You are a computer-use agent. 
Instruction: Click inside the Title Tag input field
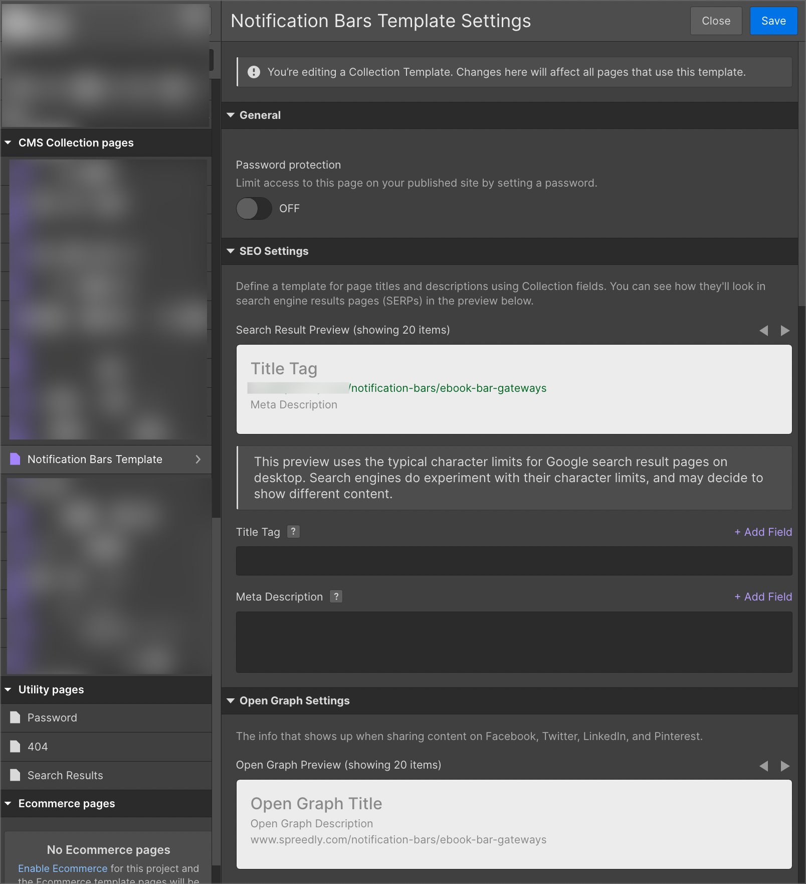coord(513,560)
